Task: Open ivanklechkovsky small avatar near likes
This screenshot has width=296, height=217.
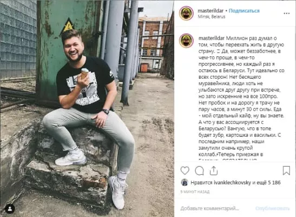Action: pyautogui.click(x=185, y=182)
